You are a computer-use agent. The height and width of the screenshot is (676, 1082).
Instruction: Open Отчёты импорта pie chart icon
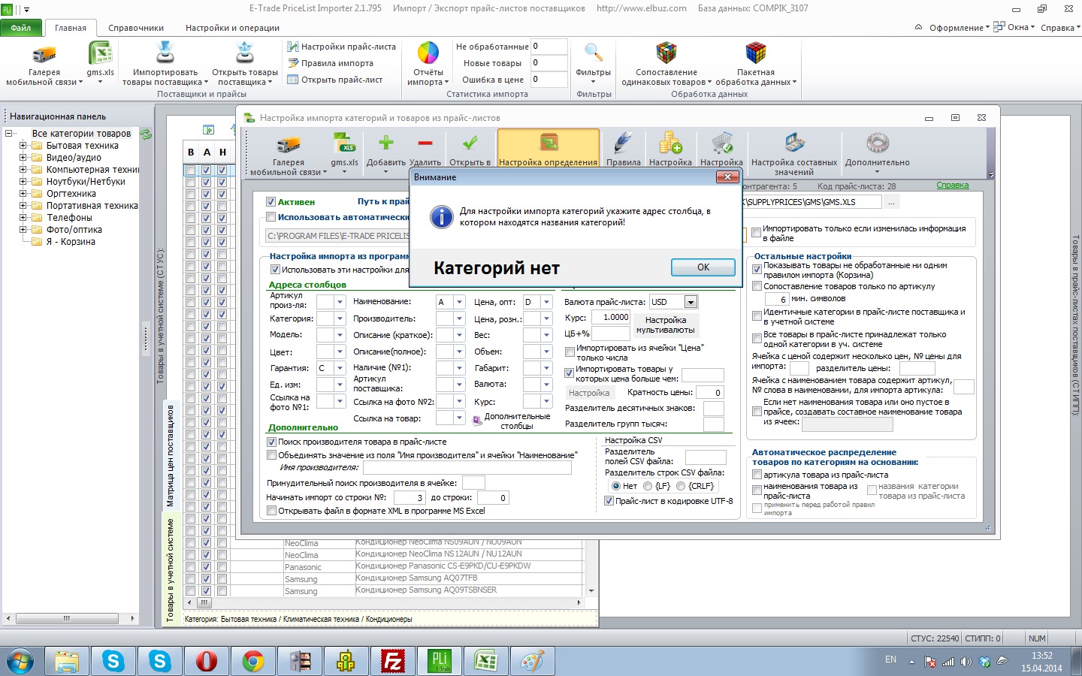pyautogui.click(x=428, y=54)
